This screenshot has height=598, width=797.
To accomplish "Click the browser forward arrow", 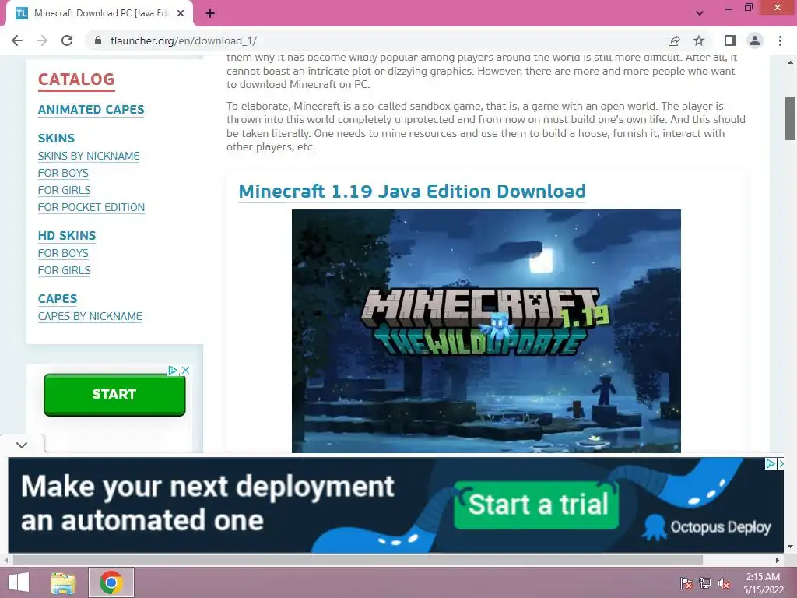I will 42,40.
